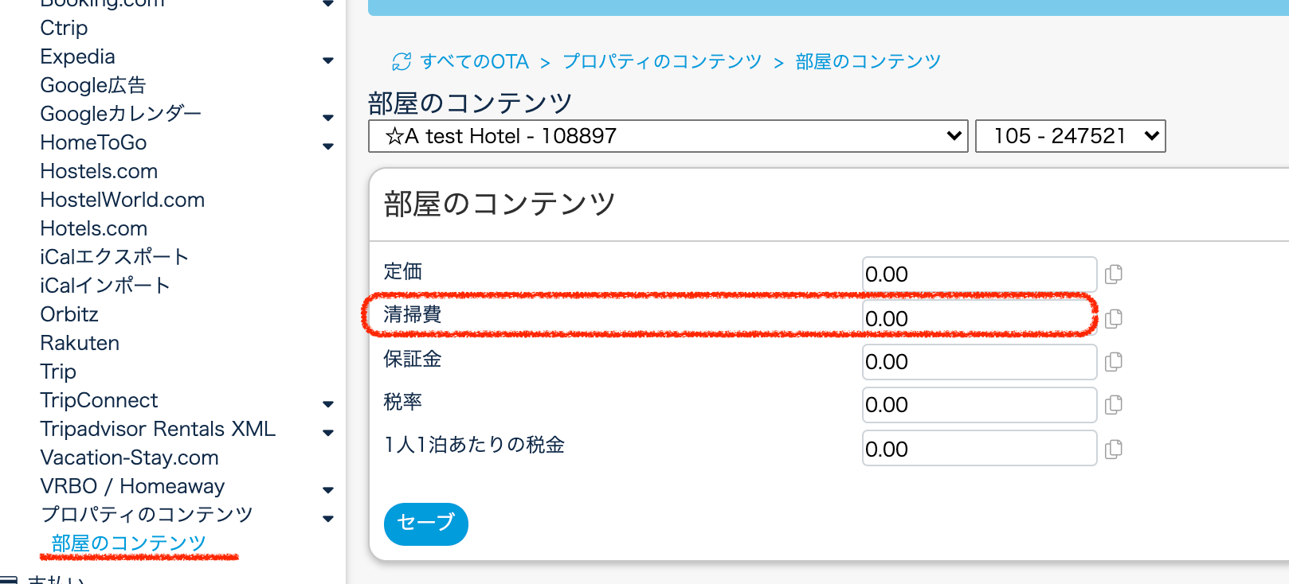Click the copy icon next to 税率
Image resolution: width=1289 pixels, height=584 pixels.
click(1114, 405)
